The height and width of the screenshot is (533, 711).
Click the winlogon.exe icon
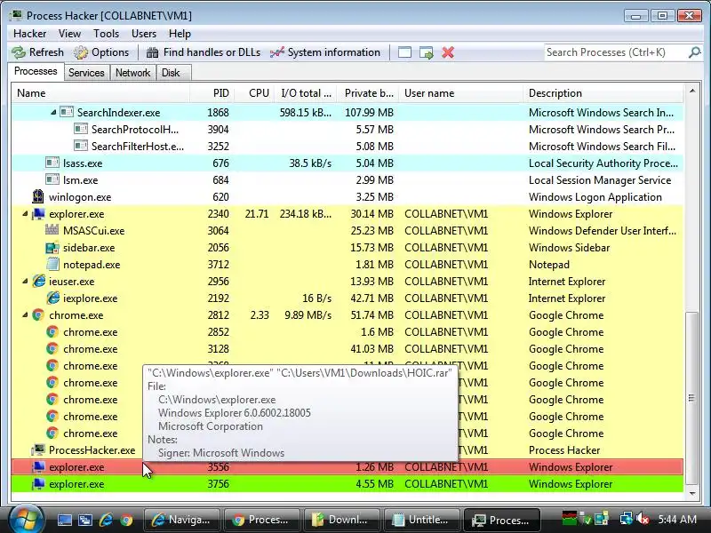pyautogui.click(x=38, y=196)
